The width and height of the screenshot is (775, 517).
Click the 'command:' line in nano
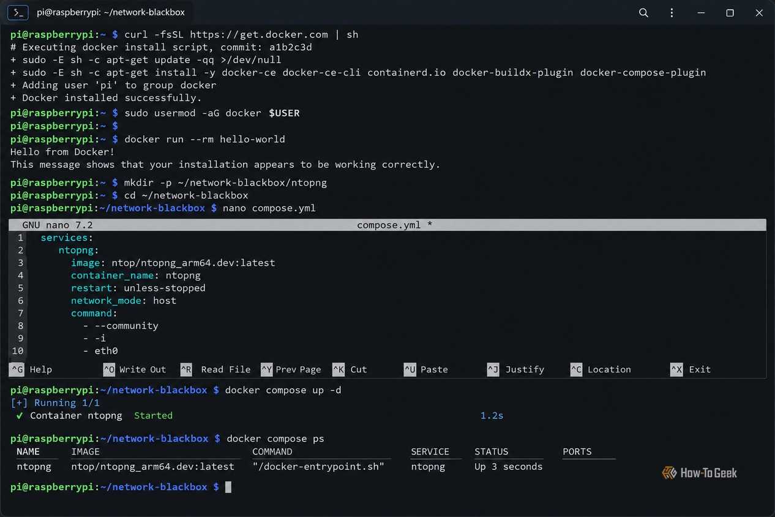[x=94, y=313]
